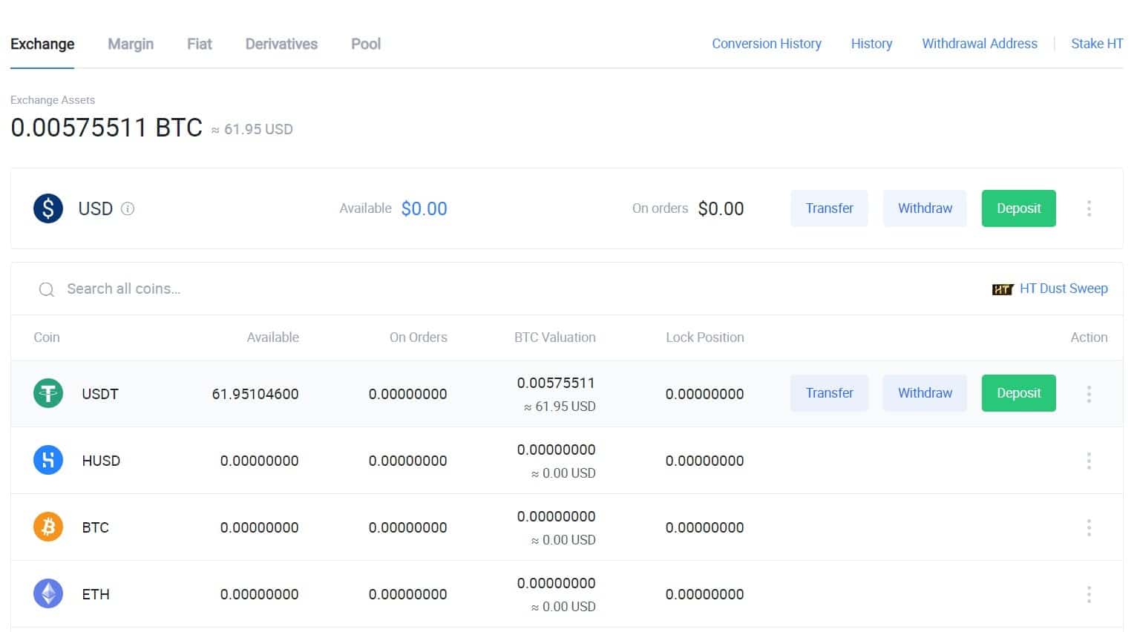Click the USDT Tether coin icon

(47, 393)
